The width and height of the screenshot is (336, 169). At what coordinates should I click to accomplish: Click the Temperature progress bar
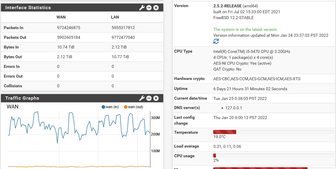(x=273, y=132)
